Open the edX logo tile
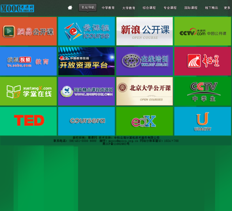Viewport: 232px width, 211px height. point(145,121)
